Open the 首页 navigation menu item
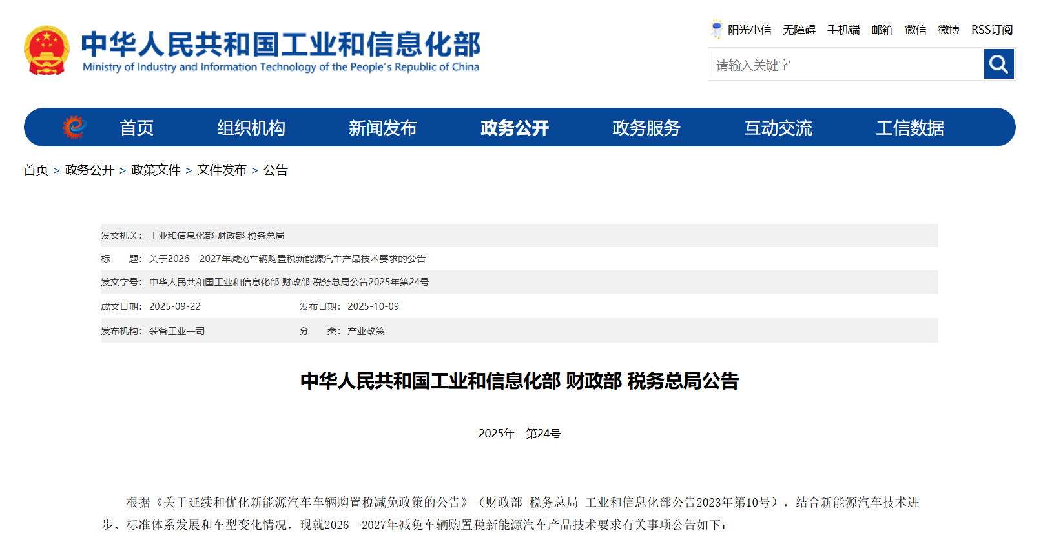 coord(136,128)
